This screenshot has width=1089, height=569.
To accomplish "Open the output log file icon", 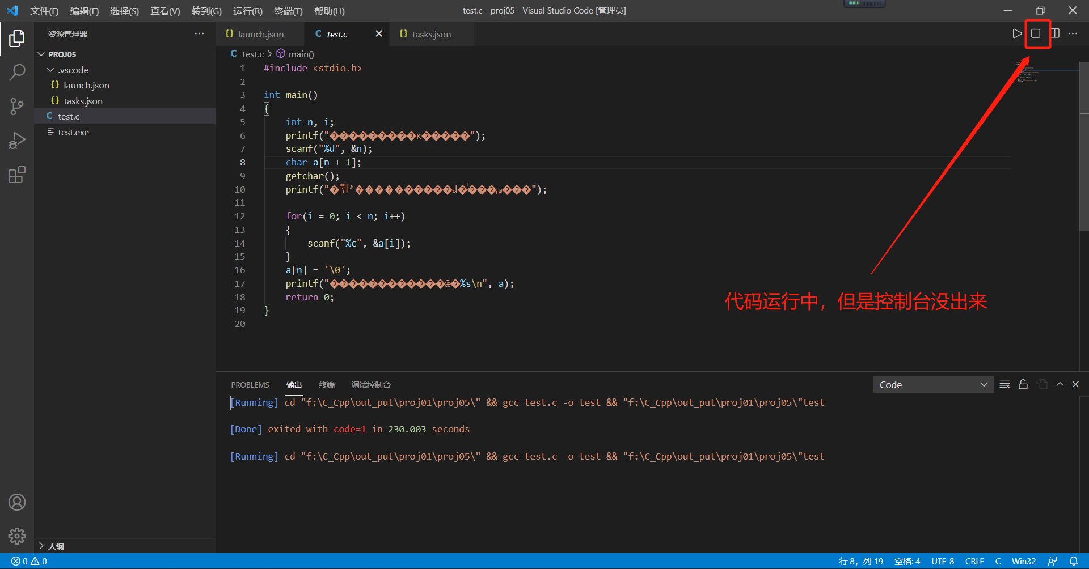I will [1042, 384].
